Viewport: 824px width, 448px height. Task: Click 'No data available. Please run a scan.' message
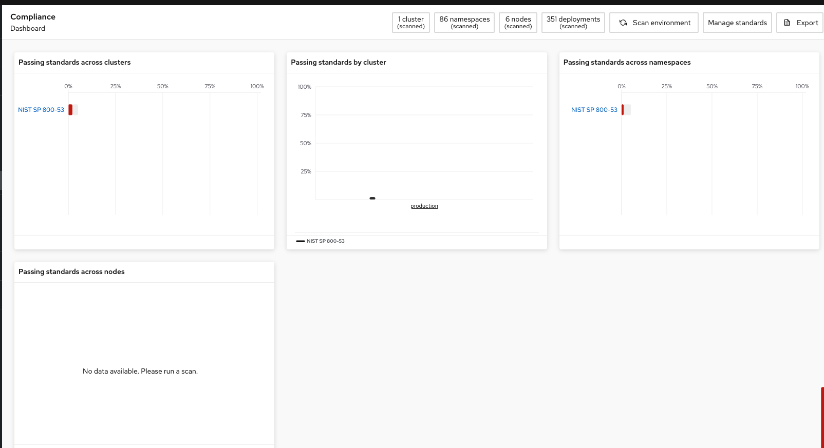pyautogui.click(x=140, y=371)
